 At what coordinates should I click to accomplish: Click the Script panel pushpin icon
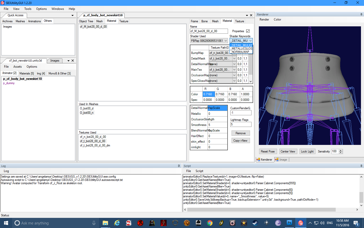pos(361,166)
